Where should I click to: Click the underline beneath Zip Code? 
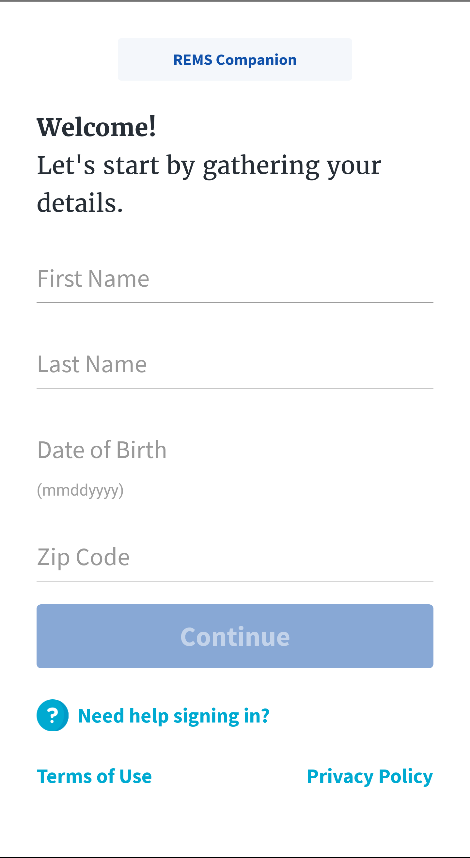pyautogui.click(x=235, y=581)
